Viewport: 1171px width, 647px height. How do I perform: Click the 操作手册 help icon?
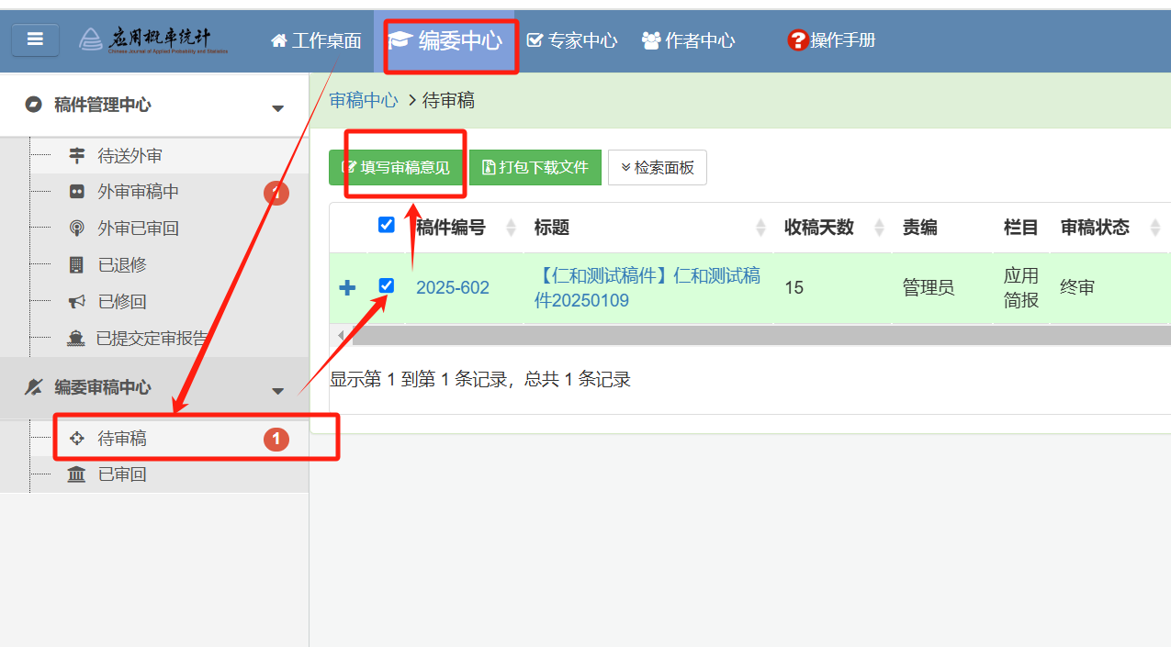point(796,40)
